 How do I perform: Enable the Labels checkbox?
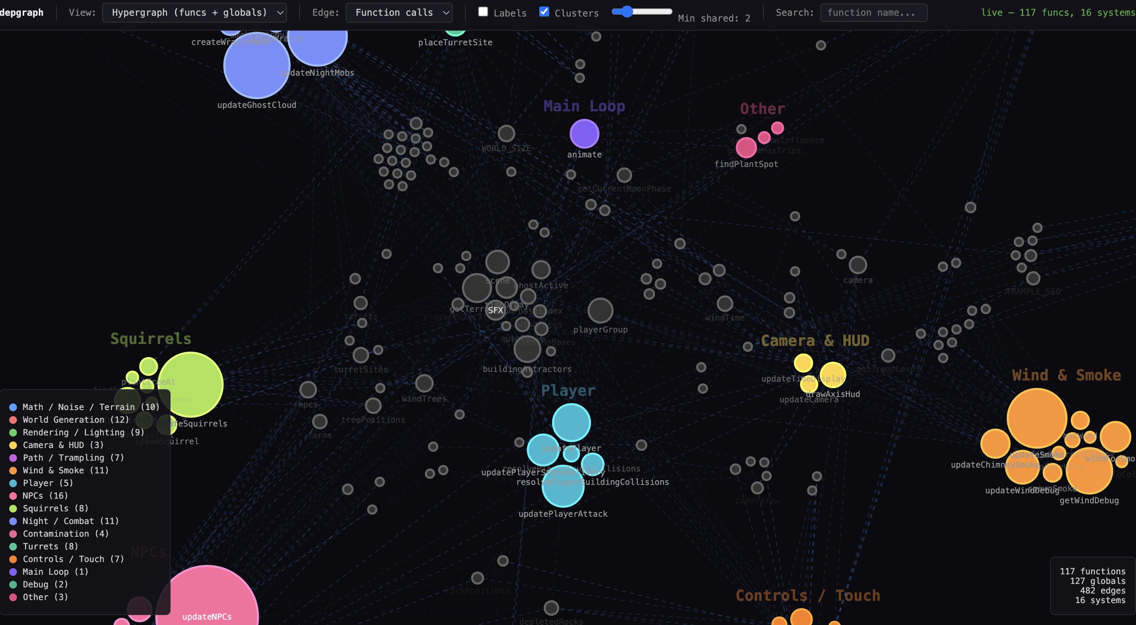(483, 12)
